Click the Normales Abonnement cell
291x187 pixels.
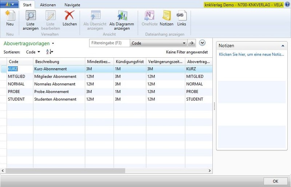pyautogui.click(x=59, y=84)
